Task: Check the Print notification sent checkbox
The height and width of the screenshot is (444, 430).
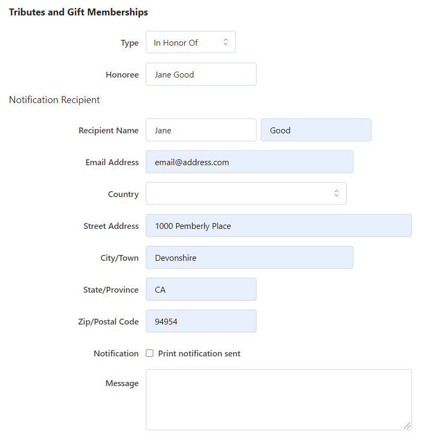Action: pos(150,353)
